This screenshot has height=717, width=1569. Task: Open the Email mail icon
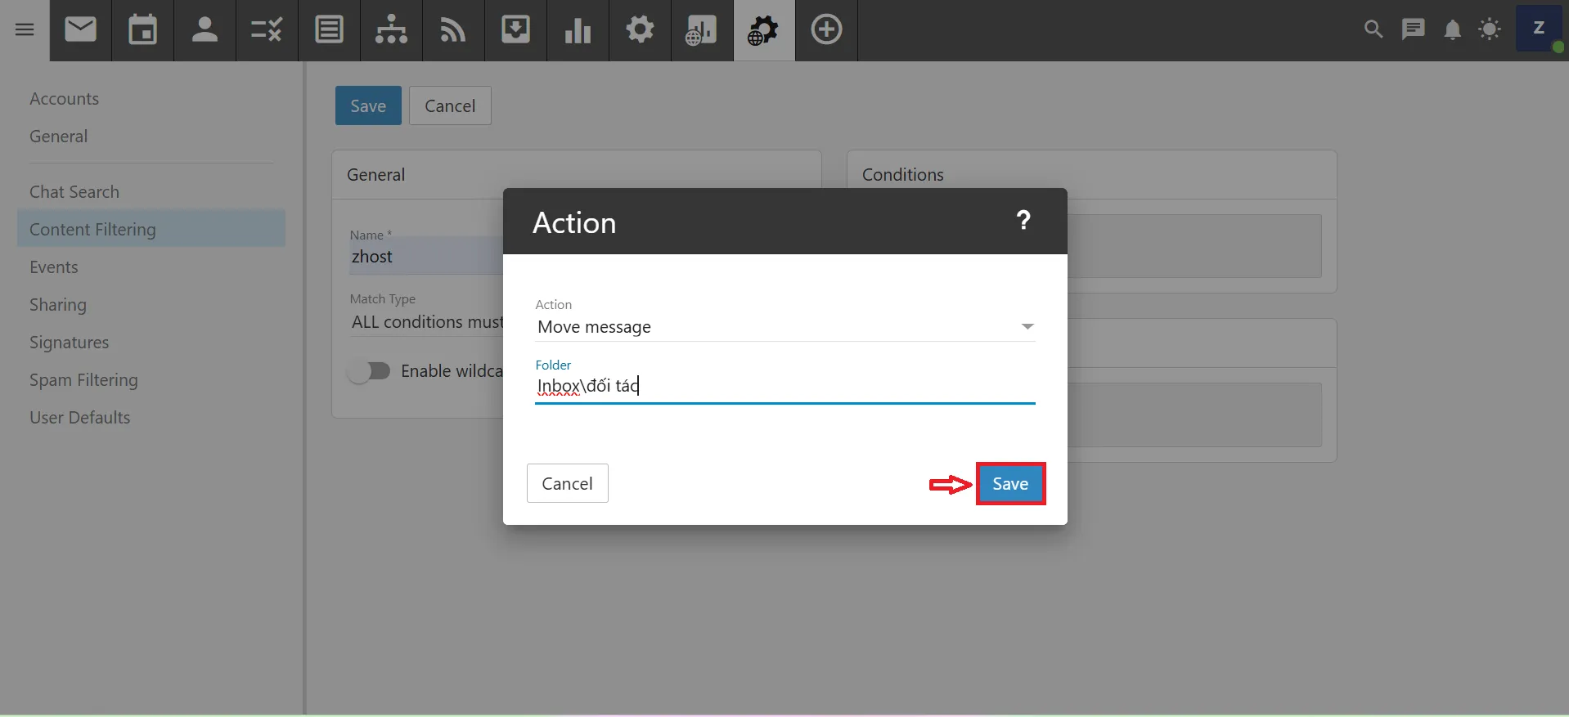pos(80,30)
